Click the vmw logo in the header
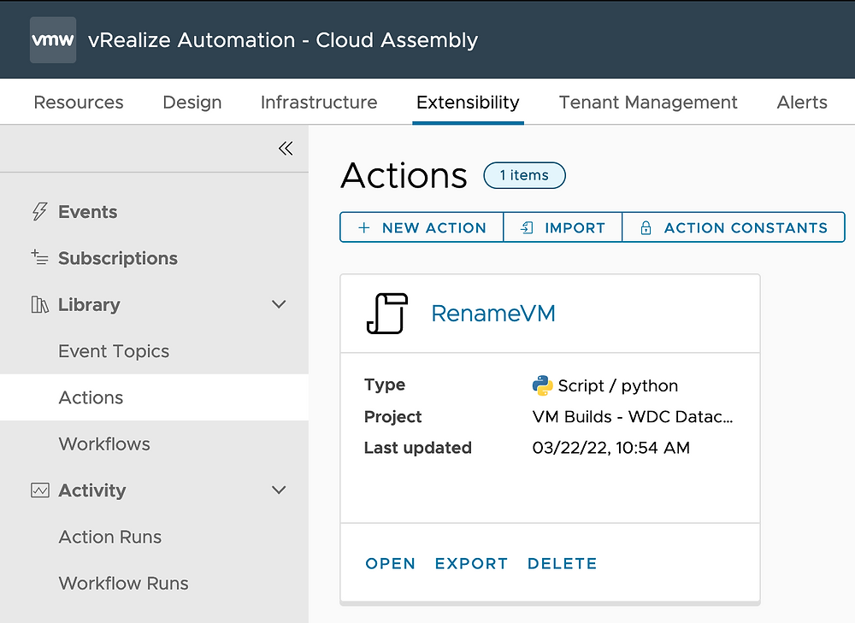Screen dimensions: 855x623 click(x=52, y=39)
